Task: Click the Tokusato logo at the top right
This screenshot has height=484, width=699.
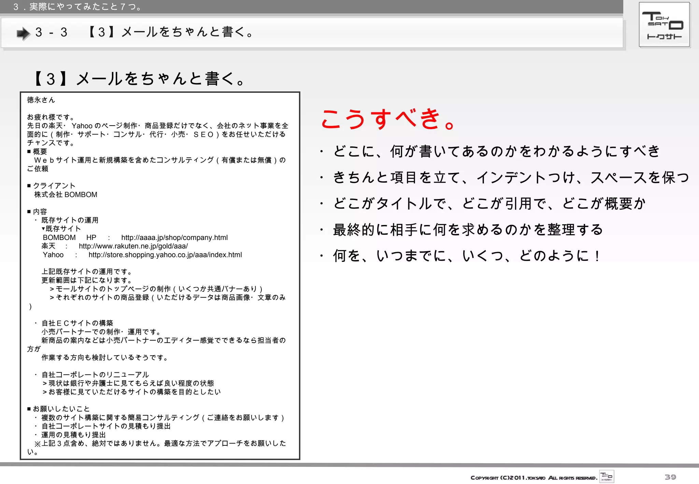Action: click(664, 25)
